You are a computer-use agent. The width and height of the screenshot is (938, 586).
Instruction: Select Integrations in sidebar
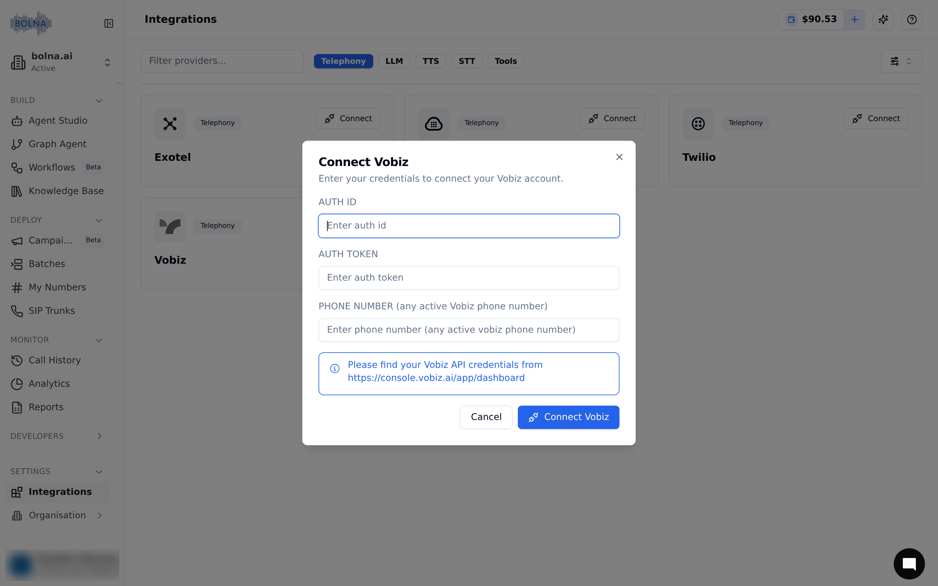57,492
